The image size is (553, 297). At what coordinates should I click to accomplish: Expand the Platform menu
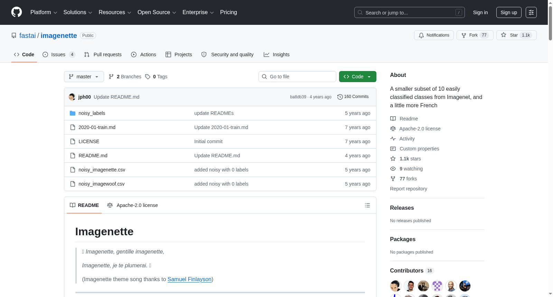pos(44,12)
